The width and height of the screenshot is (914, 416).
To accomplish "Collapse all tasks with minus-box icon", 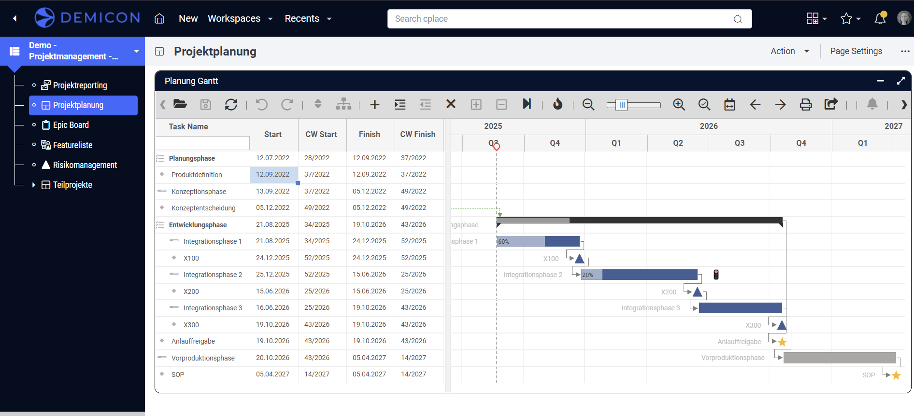I will (501, 104).
